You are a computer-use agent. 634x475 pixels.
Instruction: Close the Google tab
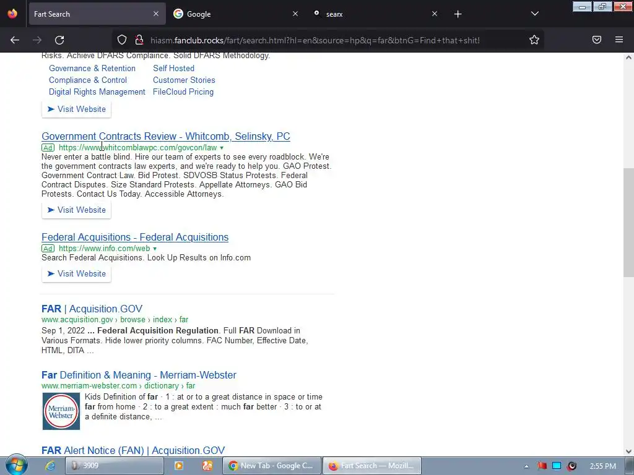tap(295, 14)
